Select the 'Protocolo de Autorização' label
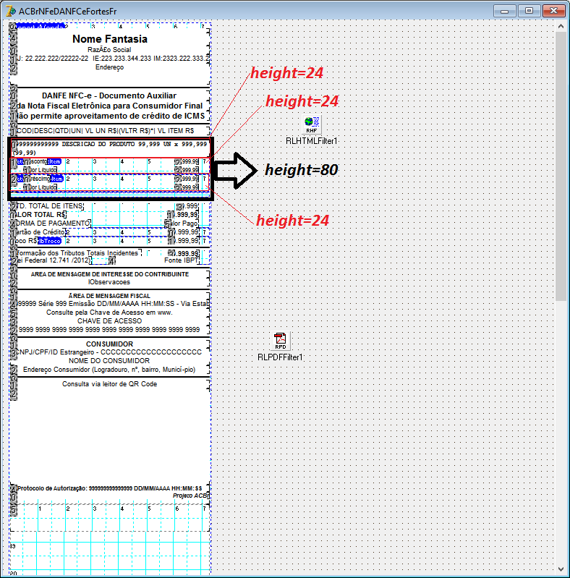Screen dimensions: 570x578 pos(109,488)
